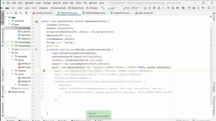Open the Build menu
The image size is (216, 121).
(x=65, y=3)
